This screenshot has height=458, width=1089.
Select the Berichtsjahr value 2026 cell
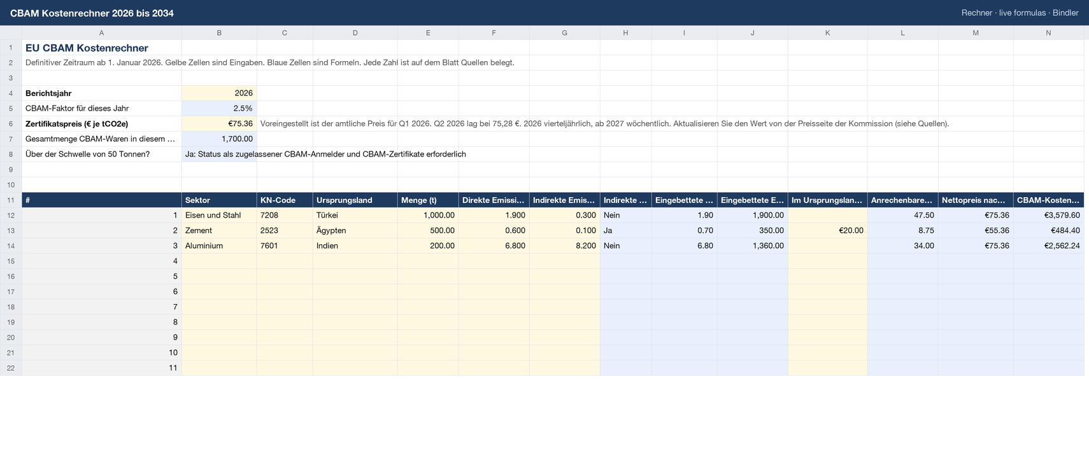click(x=219, y=93)
